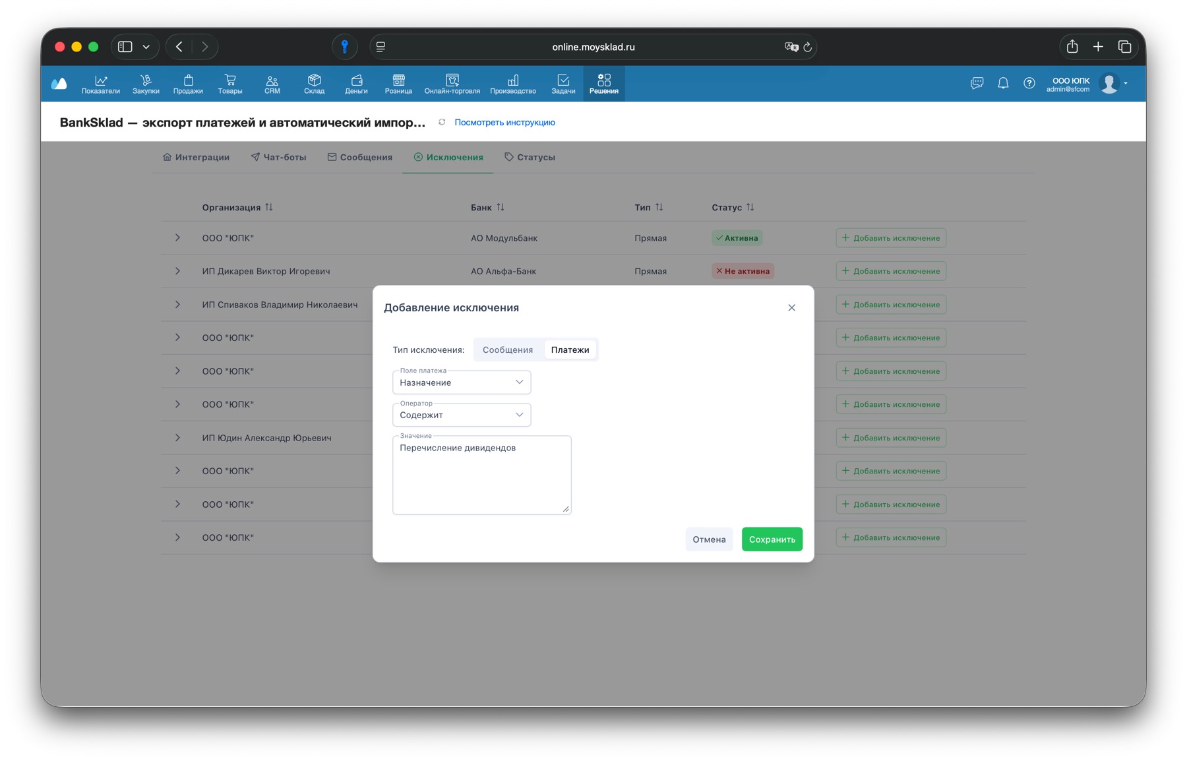Open the Оператор dropdown
Screen dimensions: 1187x761
462,415
